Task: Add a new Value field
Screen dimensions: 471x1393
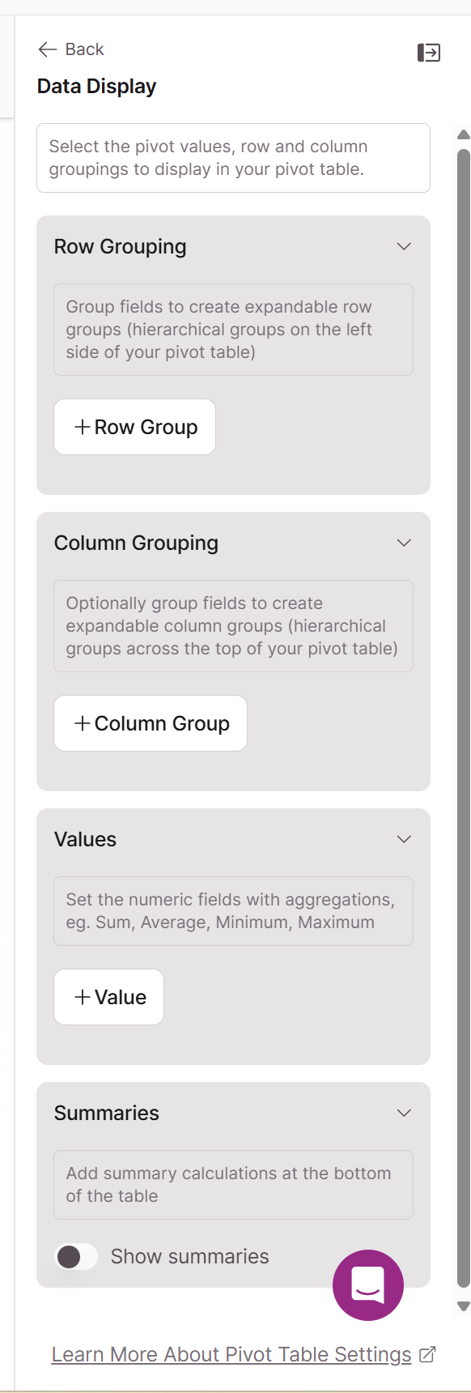Action: (108, 997)
